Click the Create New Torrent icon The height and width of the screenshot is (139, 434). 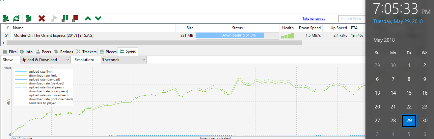[28, 18]
